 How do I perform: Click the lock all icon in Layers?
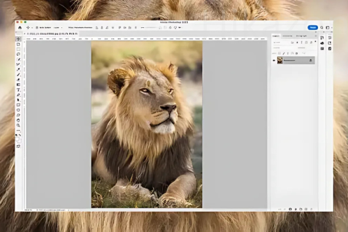tap(296, 53)
